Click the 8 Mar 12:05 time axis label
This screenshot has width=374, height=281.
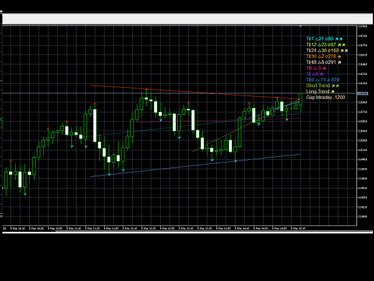(130, 228)
